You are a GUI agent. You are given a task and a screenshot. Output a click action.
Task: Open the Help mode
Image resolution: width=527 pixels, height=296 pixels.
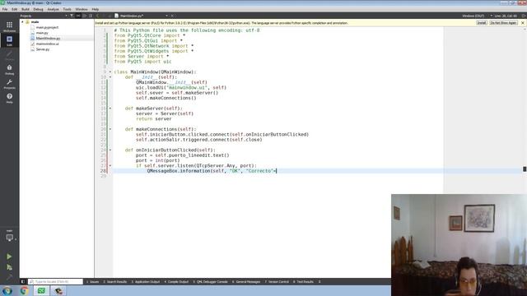pyautogui.click(x=9, y=98)
